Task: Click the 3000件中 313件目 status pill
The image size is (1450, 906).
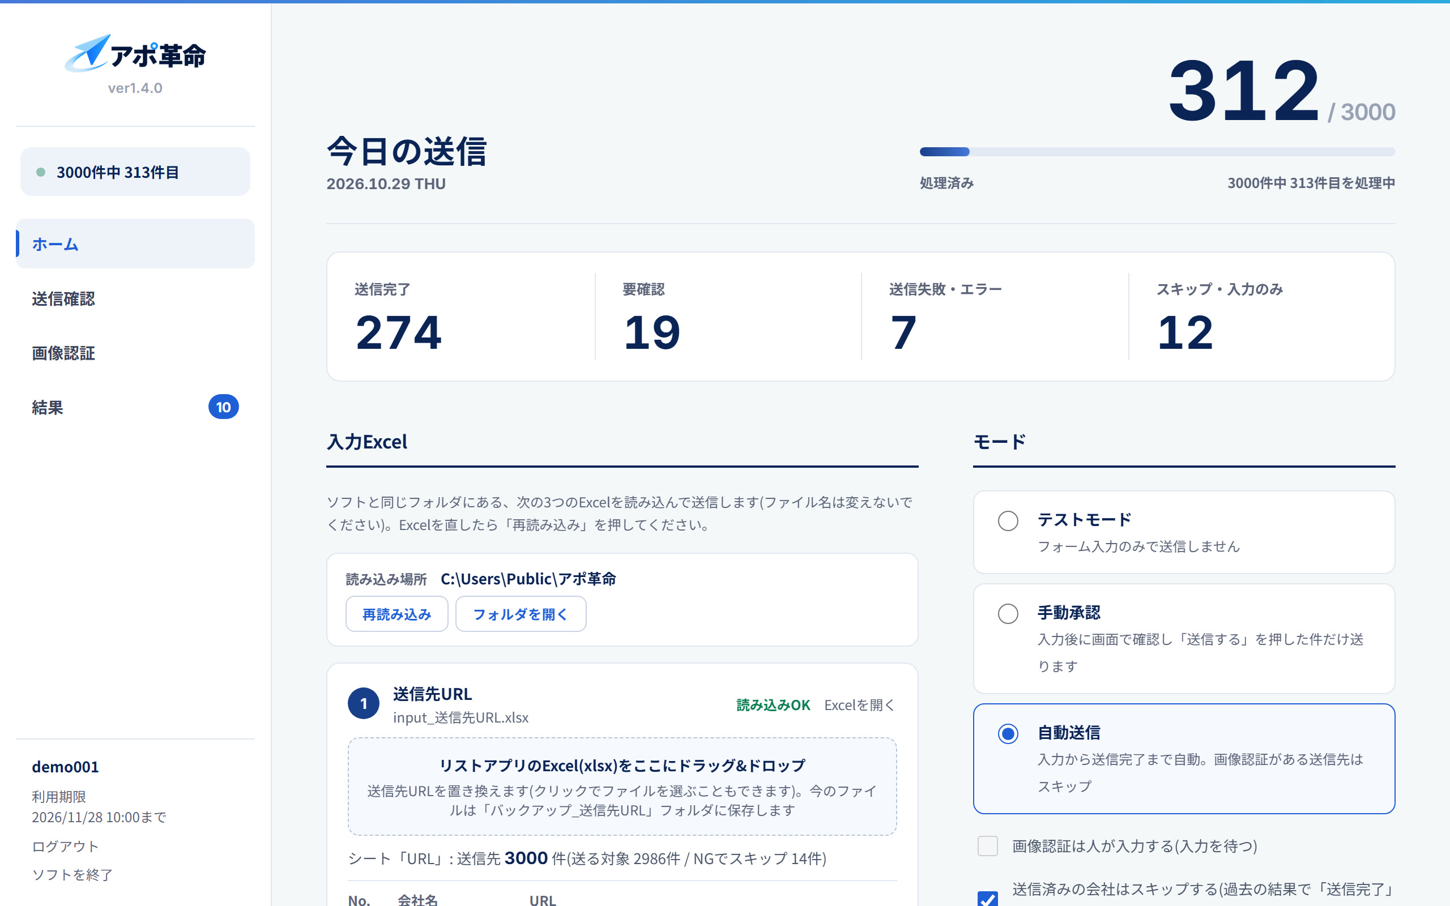Action: (135, 172)
